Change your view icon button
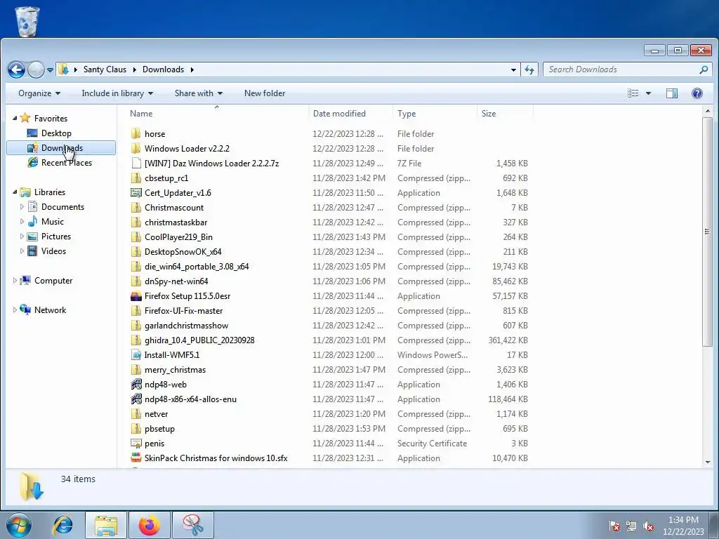The image size is (719, 539). (633, 93)
